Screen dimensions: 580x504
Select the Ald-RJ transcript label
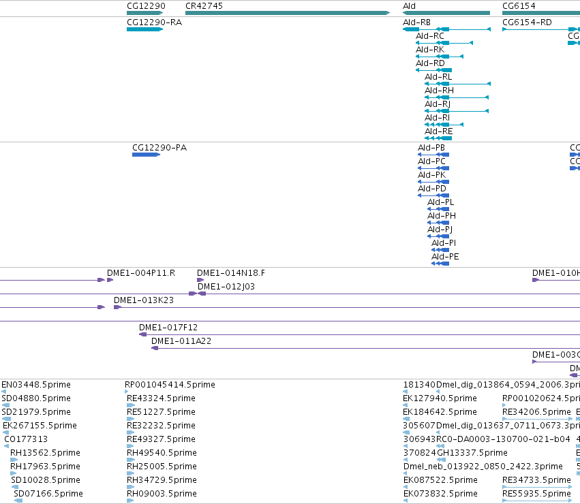(438, 104)
